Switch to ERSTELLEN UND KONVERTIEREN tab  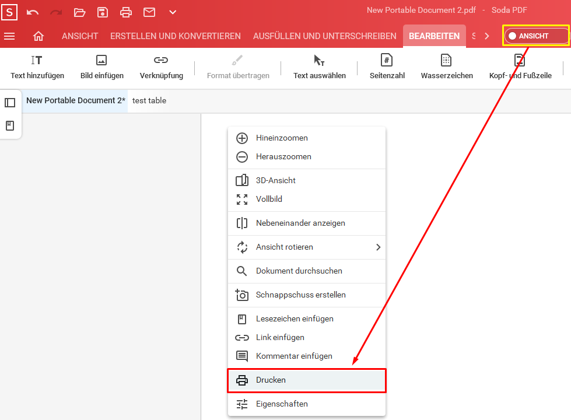pos(176,36)
